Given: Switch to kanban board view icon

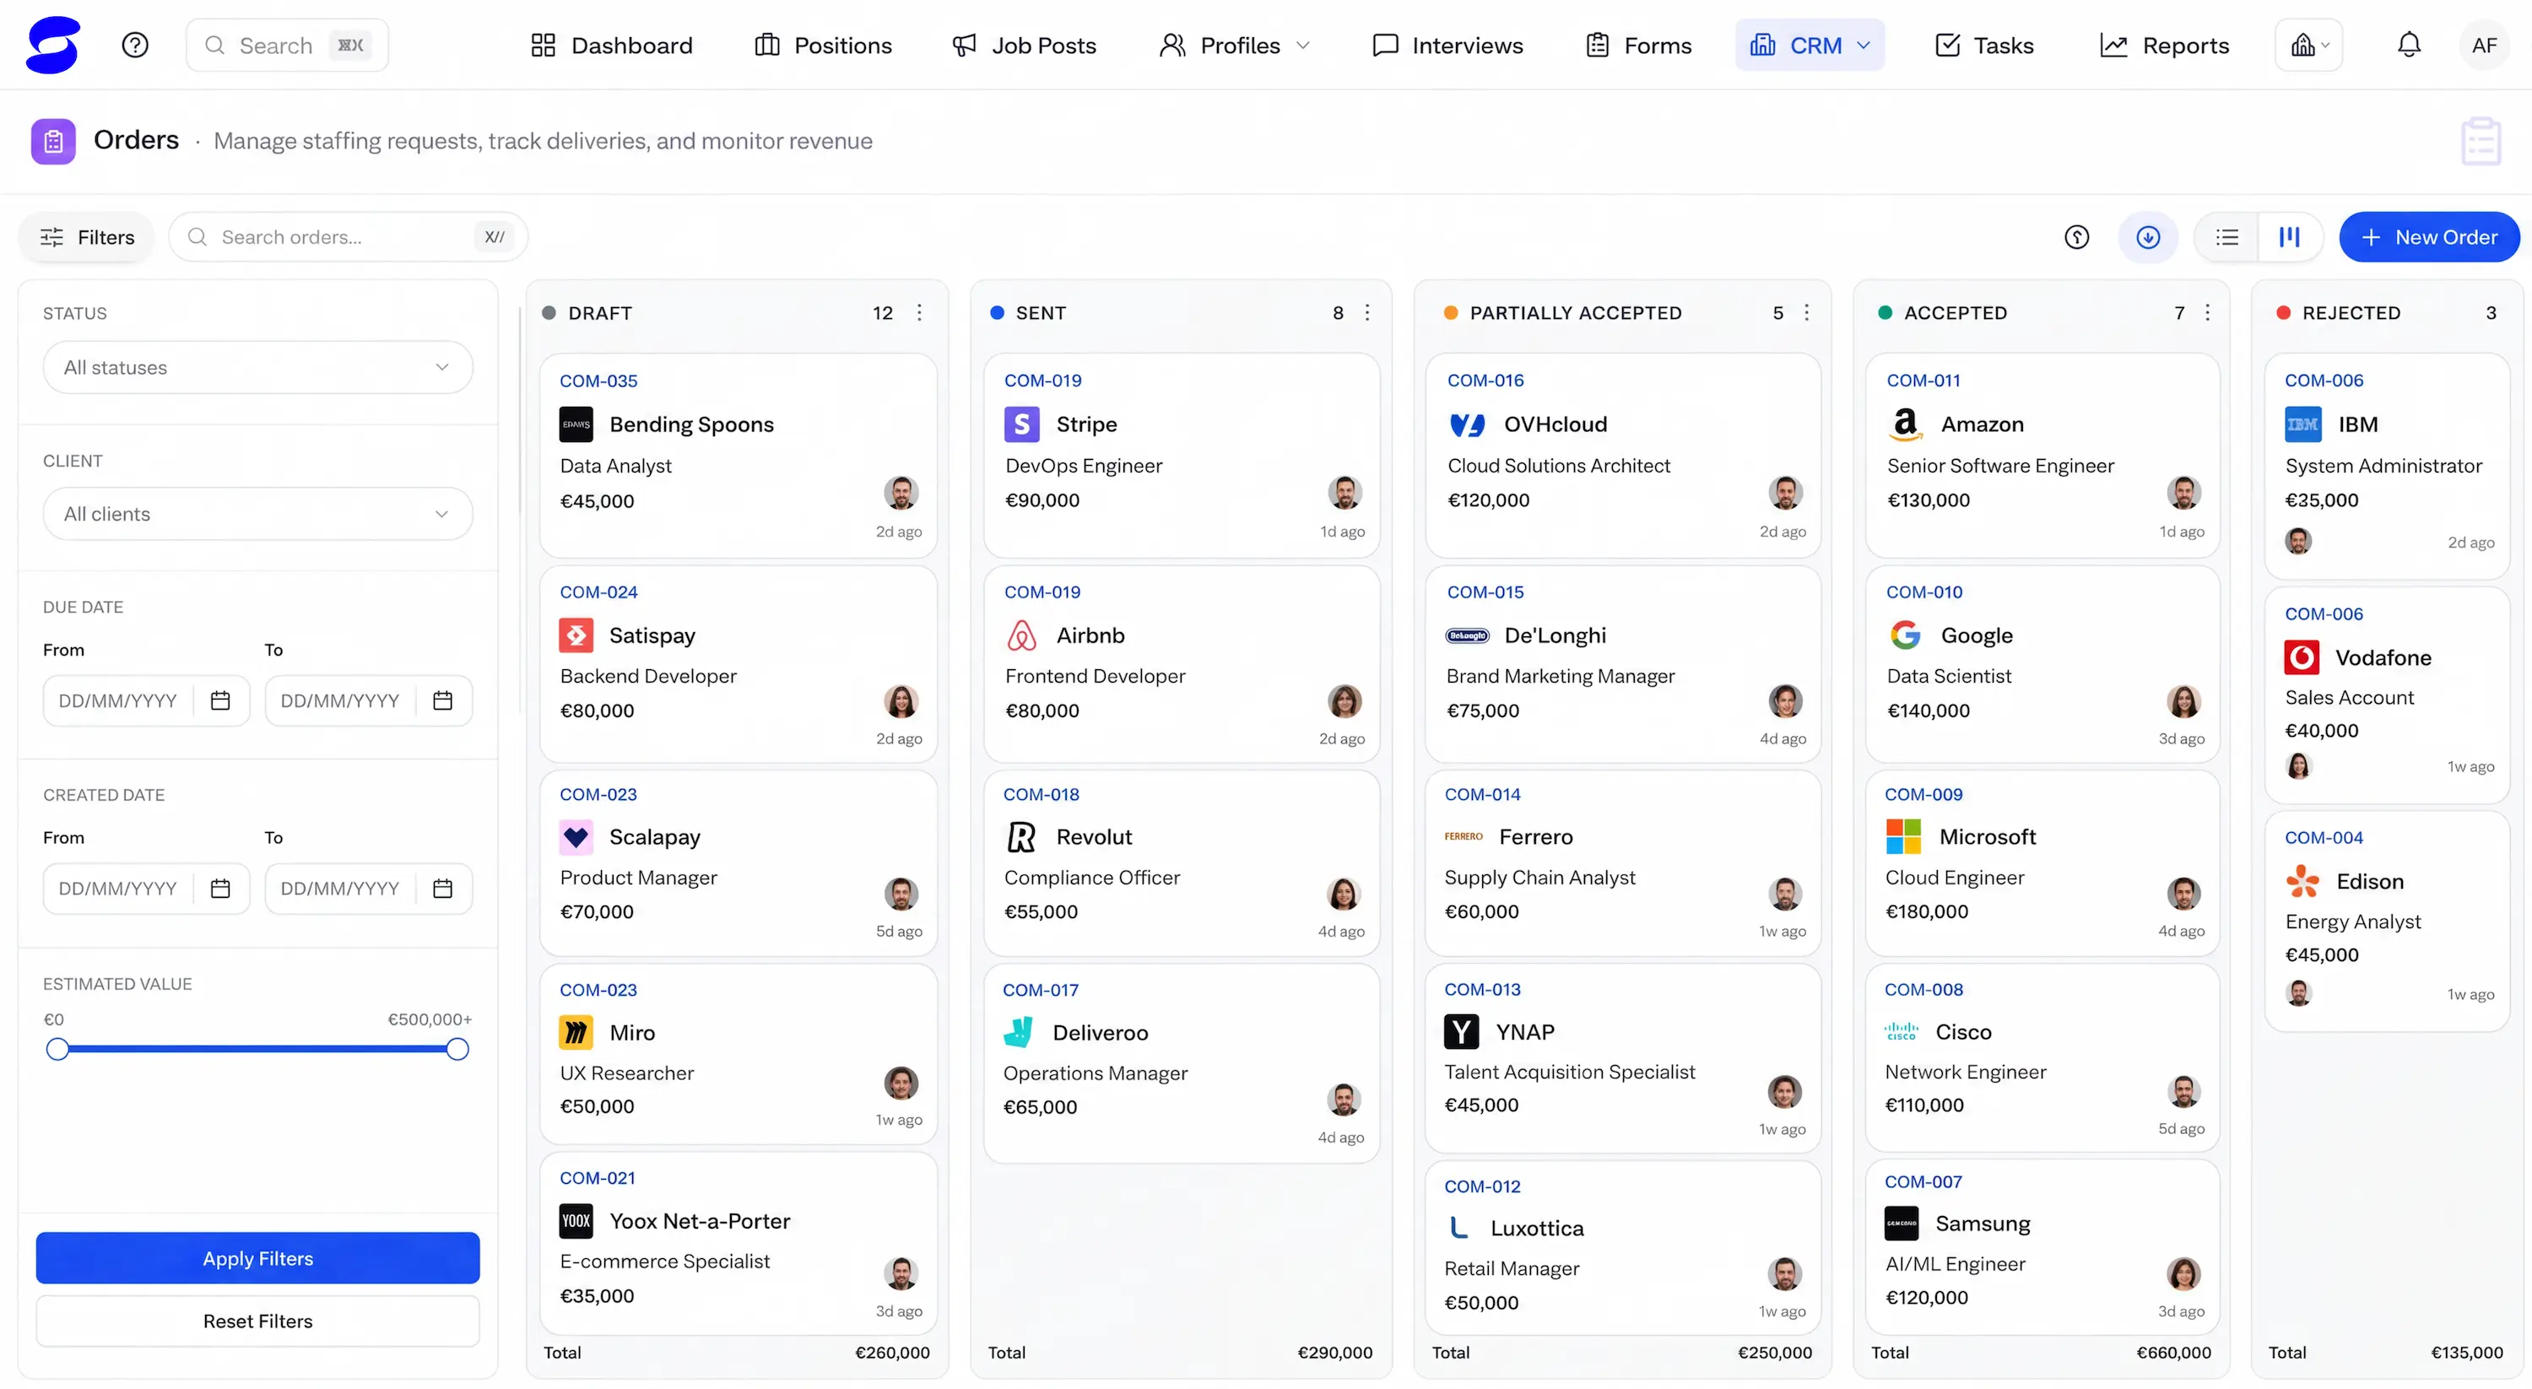Looking at the screenshot, I should point(2289,237).
